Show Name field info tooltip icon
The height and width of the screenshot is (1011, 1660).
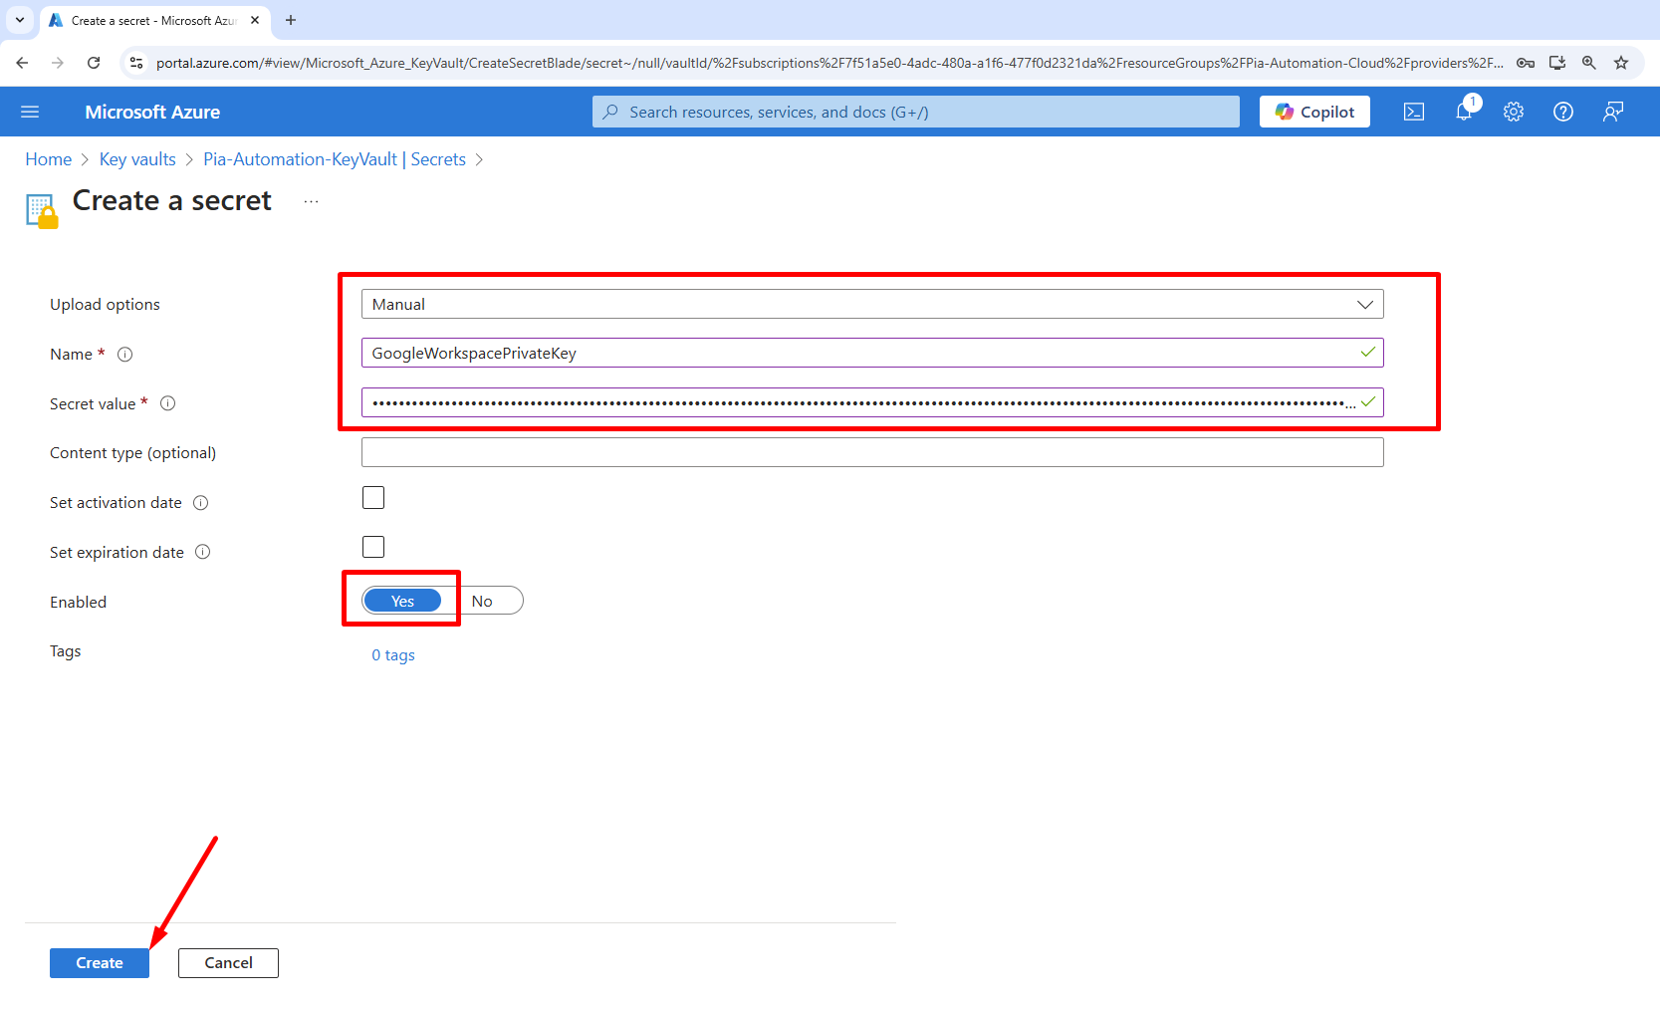(125, 355)
